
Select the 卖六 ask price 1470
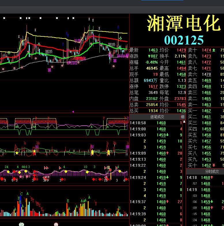point(206,74)
